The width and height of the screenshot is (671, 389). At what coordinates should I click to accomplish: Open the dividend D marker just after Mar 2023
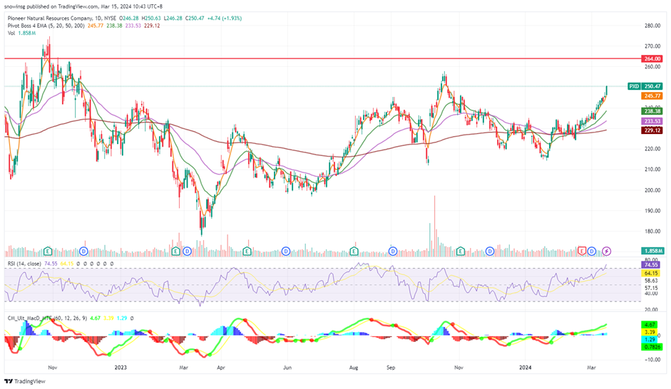[187, 251]
